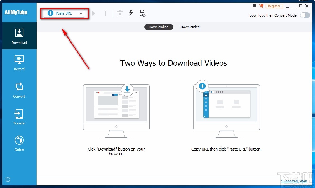Click 'Two Ways to Download Videos' heading

(173, 63)
